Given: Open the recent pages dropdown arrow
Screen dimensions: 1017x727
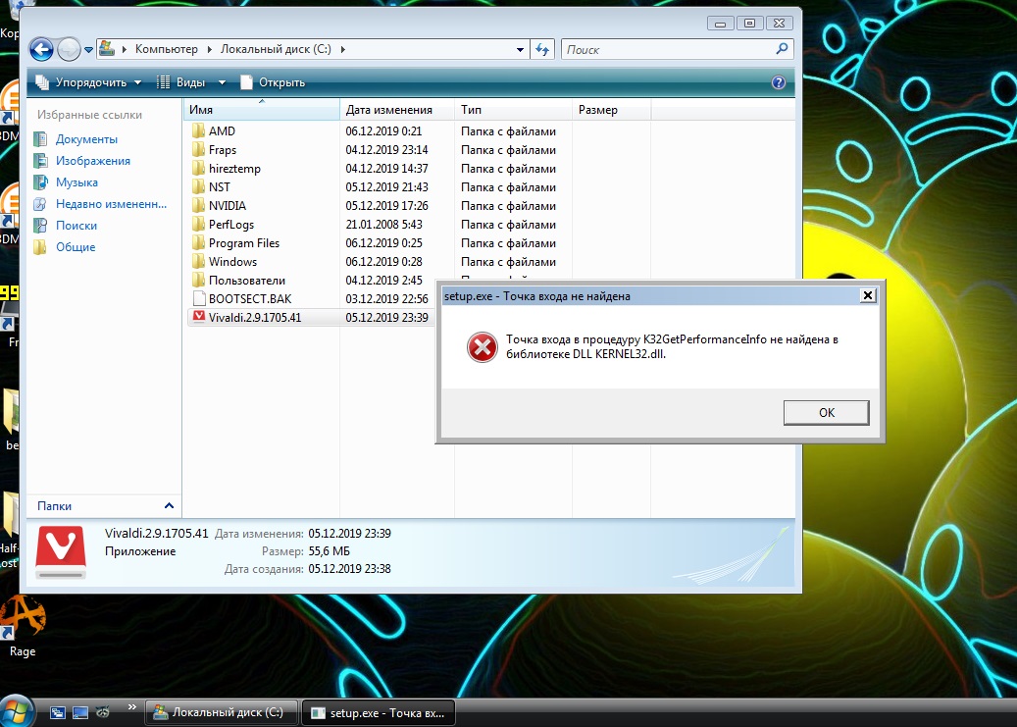Looking at the screenshot, I should [x=89, y=50].
